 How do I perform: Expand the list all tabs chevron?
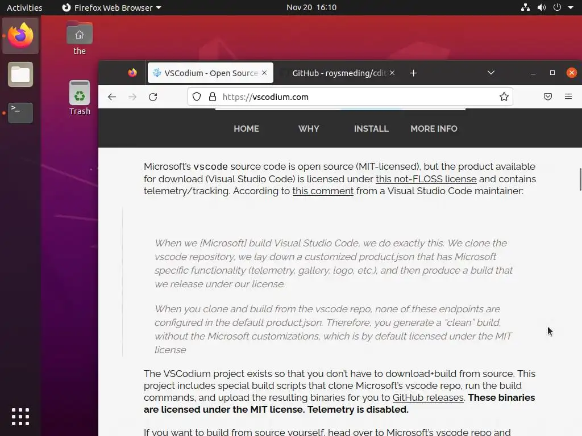(x=491, y=73)
